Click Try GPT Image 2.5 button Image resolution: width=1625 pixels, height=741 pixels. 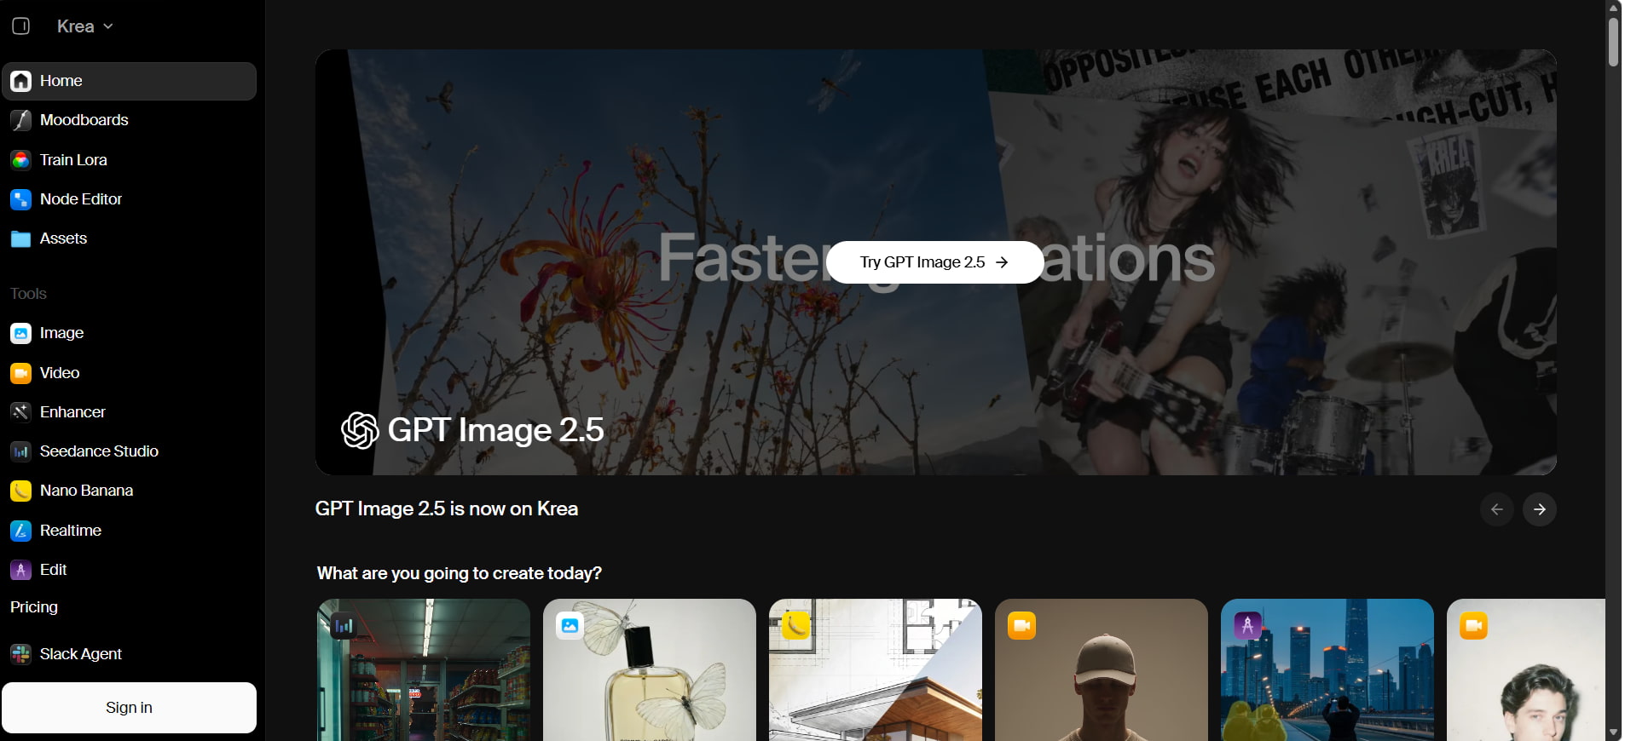(934, 262)
